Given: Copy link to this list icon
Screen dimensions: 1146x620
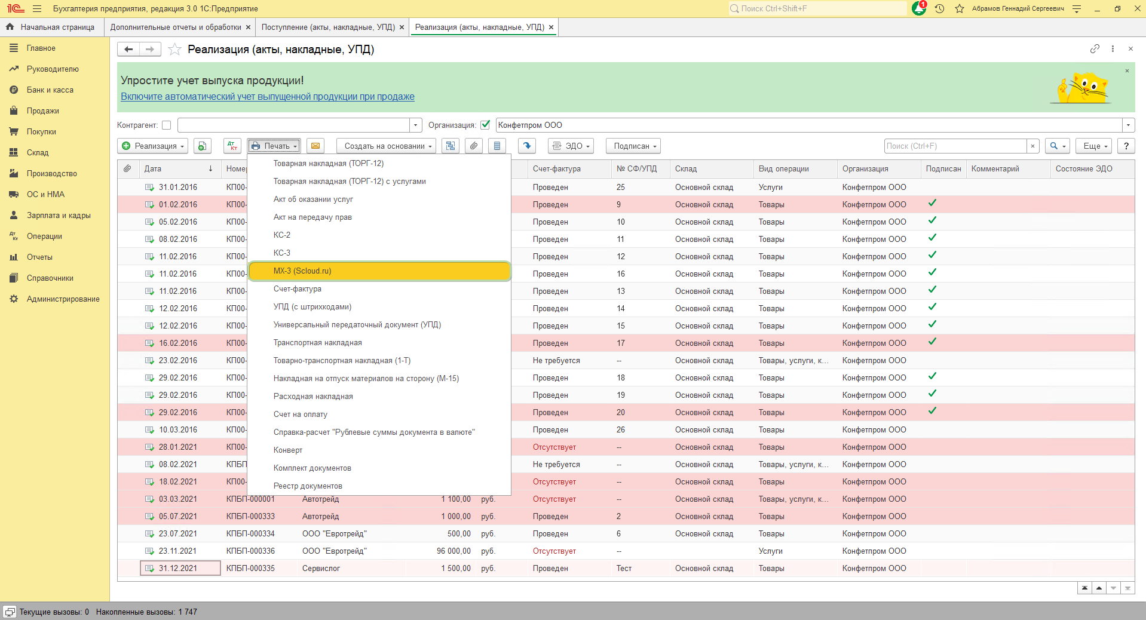Looking at the screenshot, I should point(1095,49).
